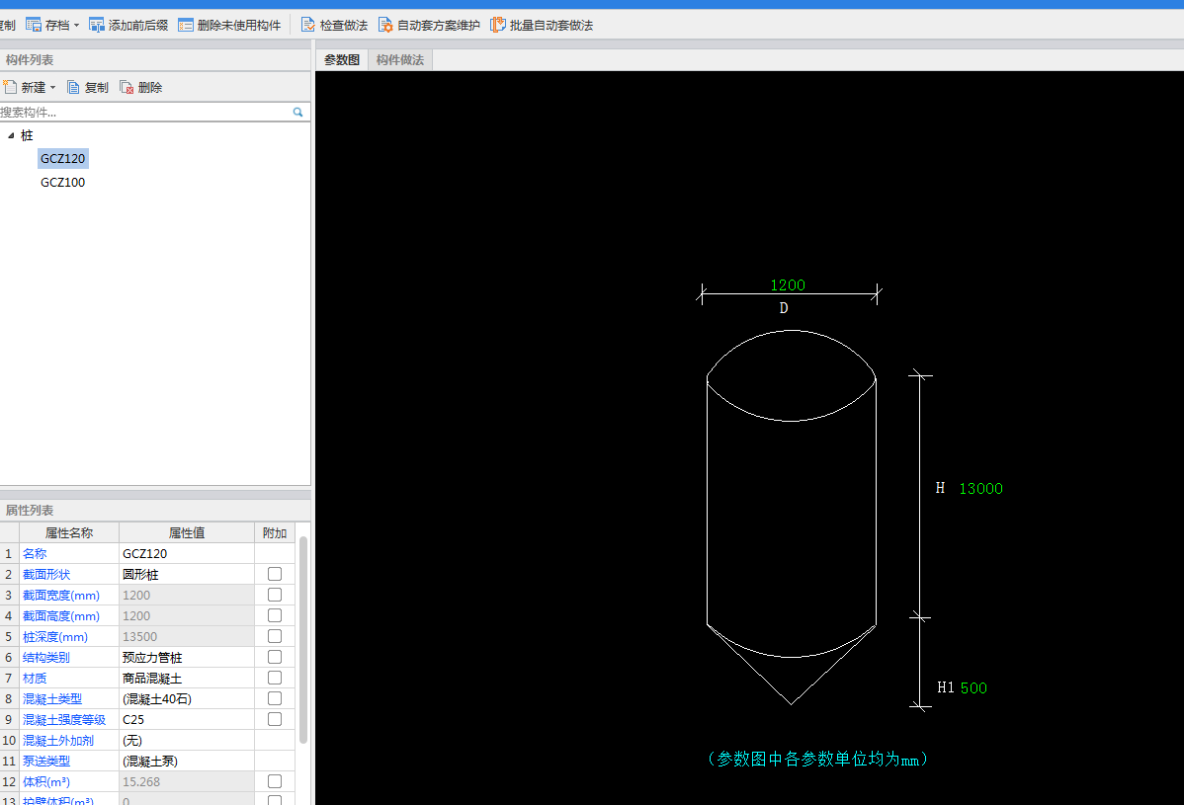Click the green H value 13000 in diagram

click(x=980, y=489)
